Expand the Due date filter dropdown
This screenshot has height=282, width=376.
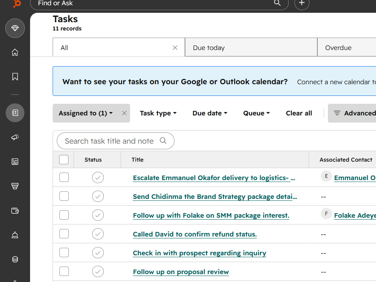(210, 113)
